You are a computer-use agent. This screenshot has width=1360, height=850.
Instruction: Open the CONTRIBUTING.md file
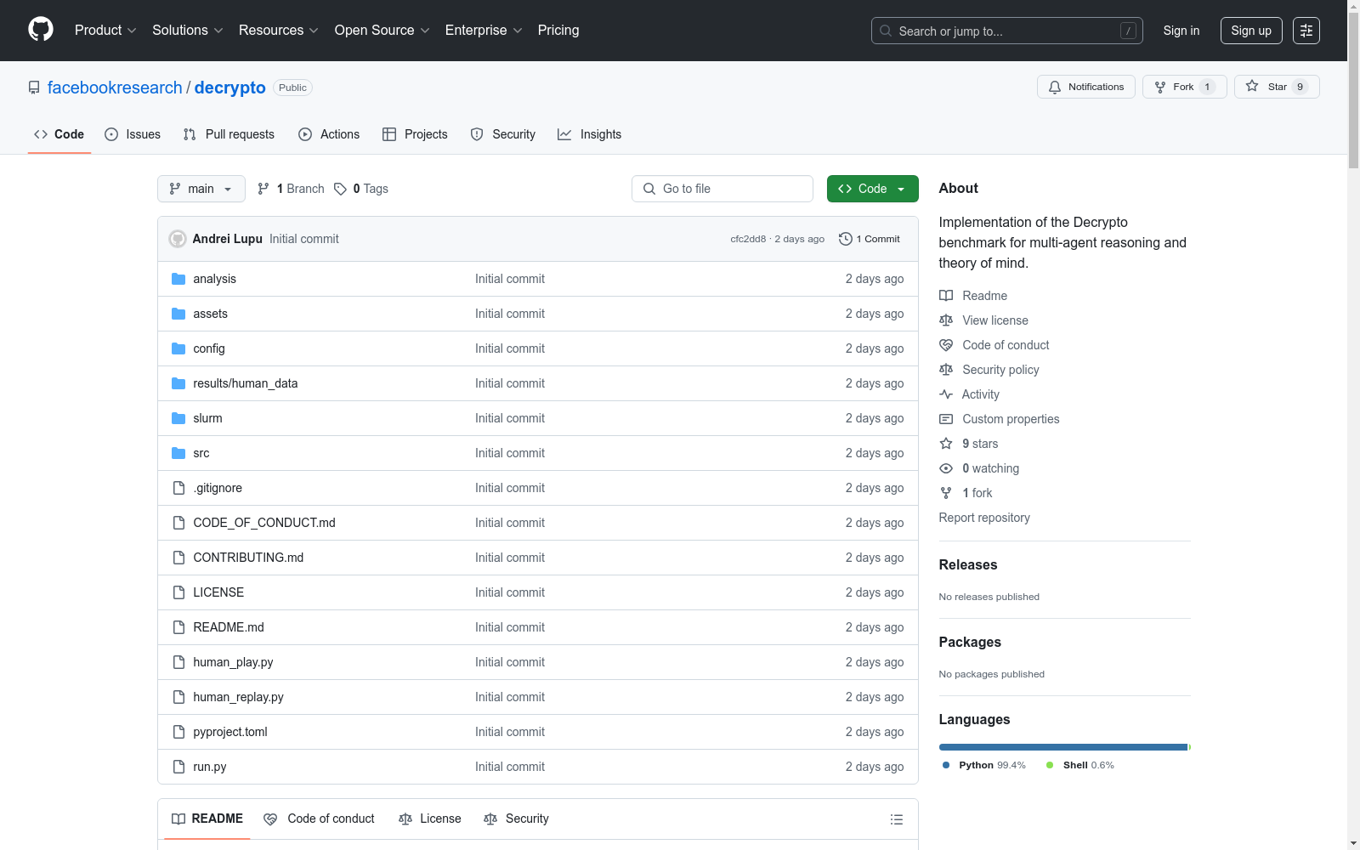click(248, 558)
